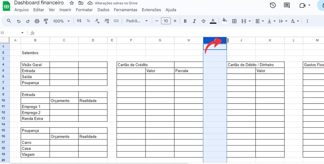Open the borders tool
324x164 pixels.
(234, 21)
